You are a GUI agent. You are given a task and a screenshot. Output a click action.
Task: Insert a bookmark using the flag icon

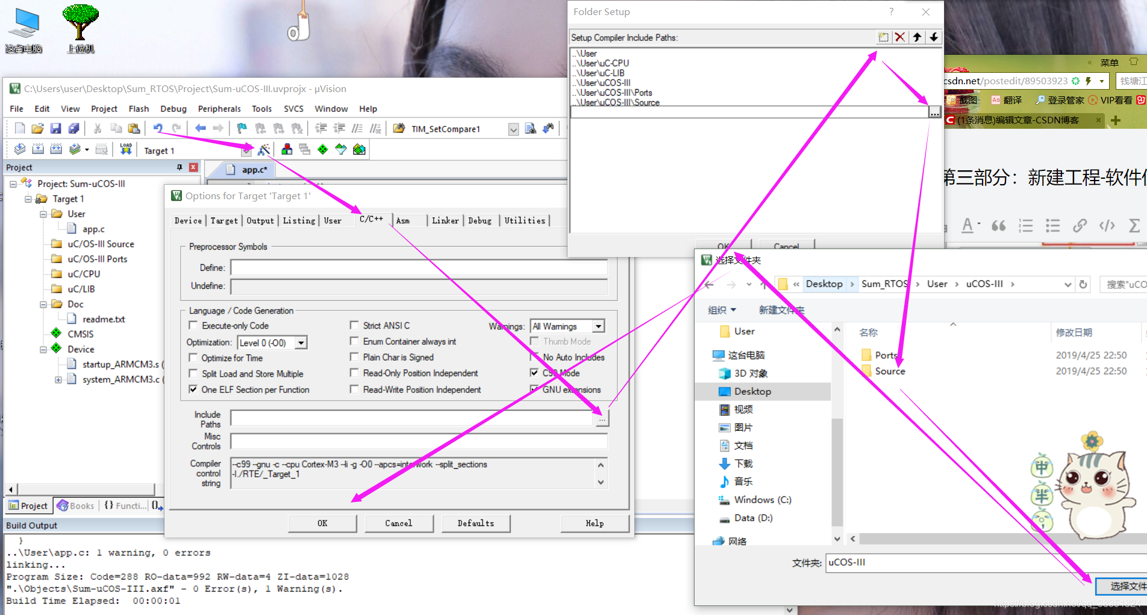242,128
